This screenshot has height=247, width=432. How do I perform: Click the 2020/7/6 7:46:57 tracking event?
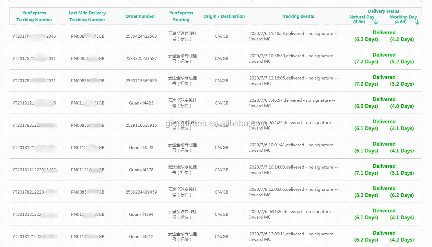tap(292, 103)
